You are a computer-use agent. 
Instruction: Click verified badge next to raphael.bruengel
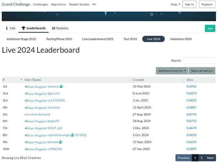click(73, 135)
